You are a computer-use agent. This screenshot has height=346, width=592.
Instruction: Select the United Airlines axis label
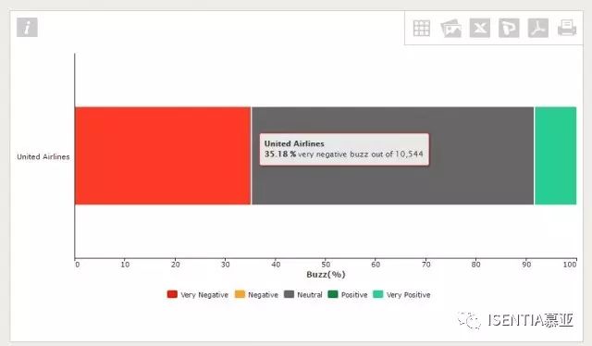[43, 156]
